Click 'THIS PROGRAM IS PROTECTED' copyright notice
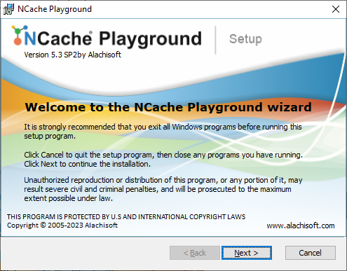Viewport: 347px width, 271px height. pos(126,217)
